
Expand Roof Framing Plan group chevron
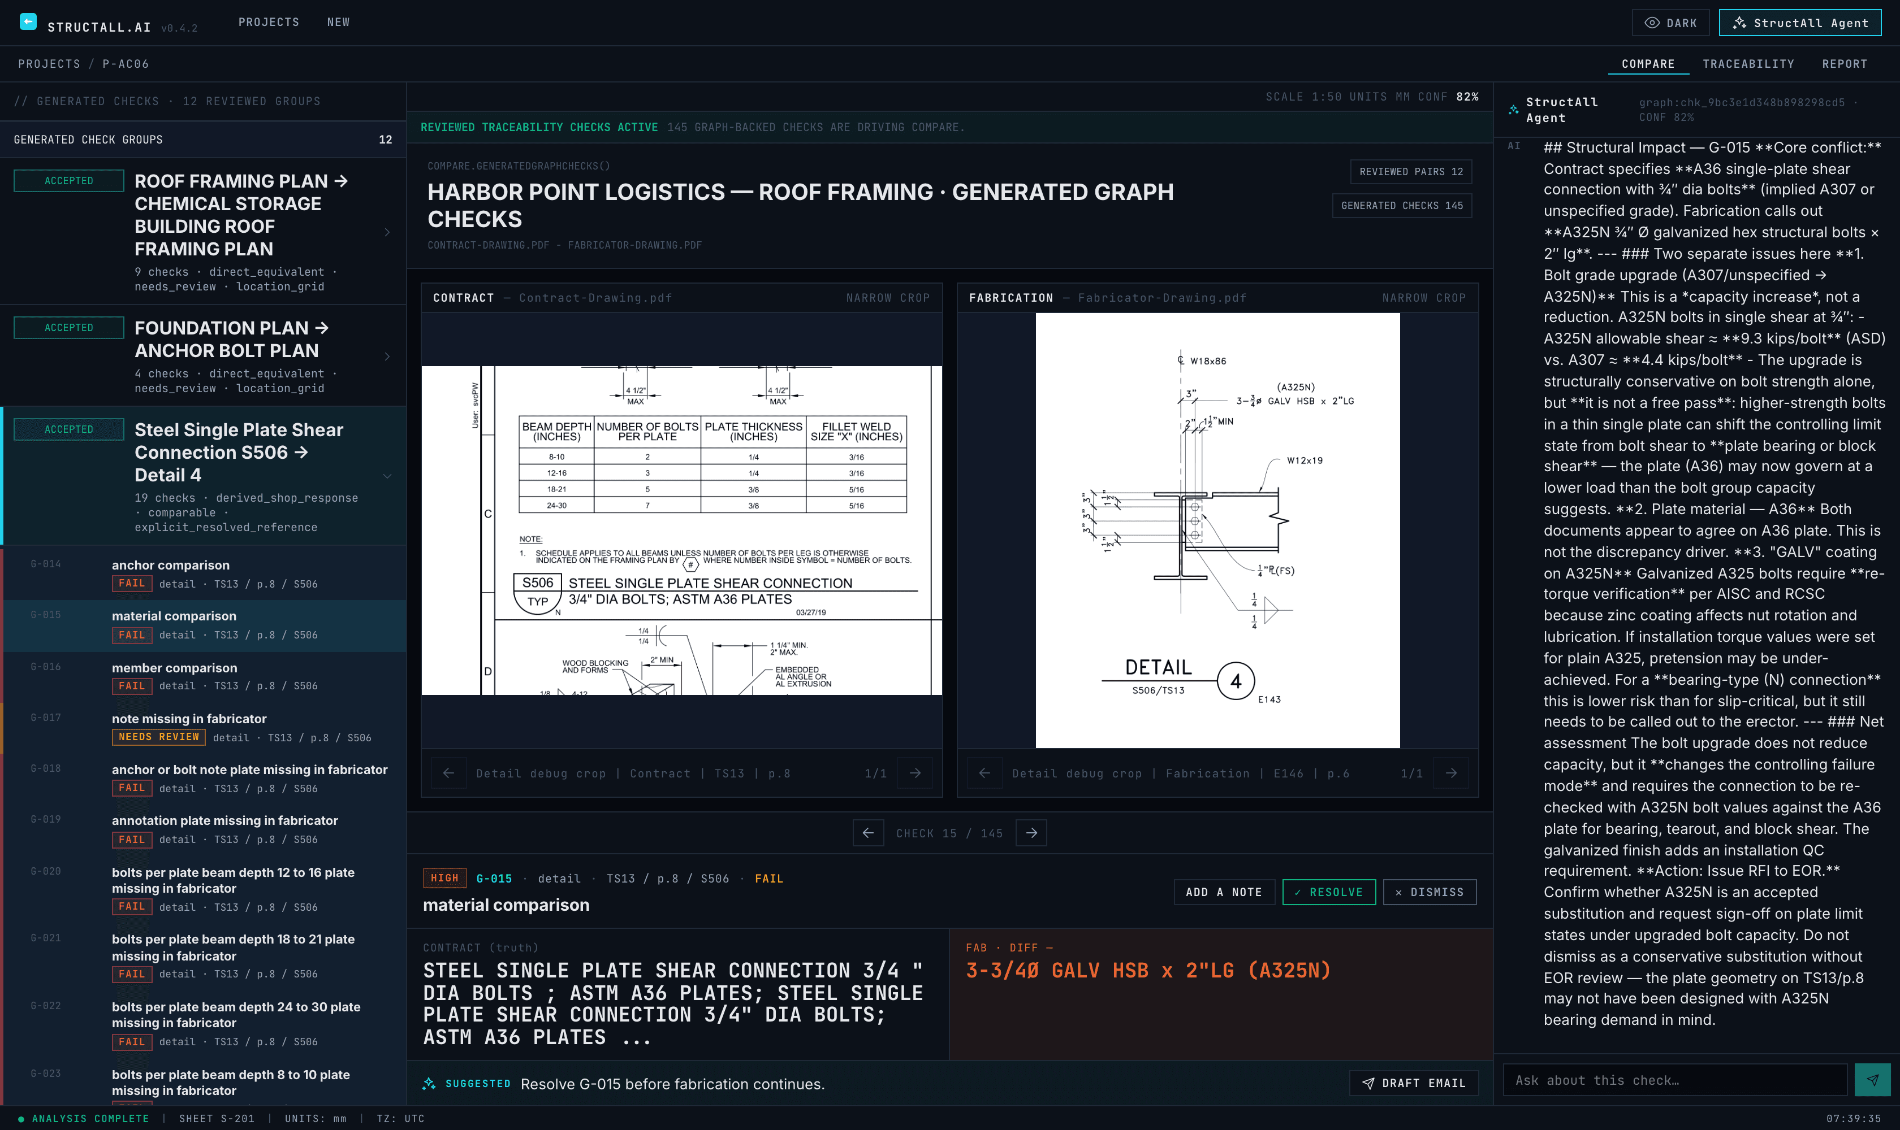click(x=387, y=232)
